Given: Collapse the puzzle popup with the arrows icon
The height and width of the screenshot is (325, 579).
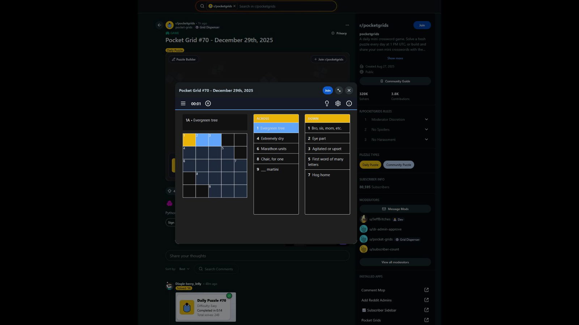Looking at the screenshot, I should (x=339, y=90).
